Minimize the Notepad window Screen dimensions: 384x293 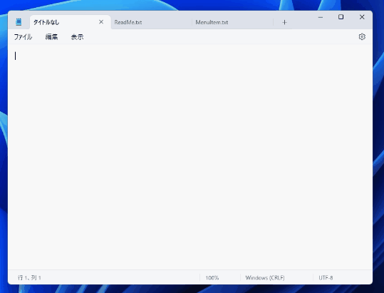pyautogui.click(x=321, y=17)
